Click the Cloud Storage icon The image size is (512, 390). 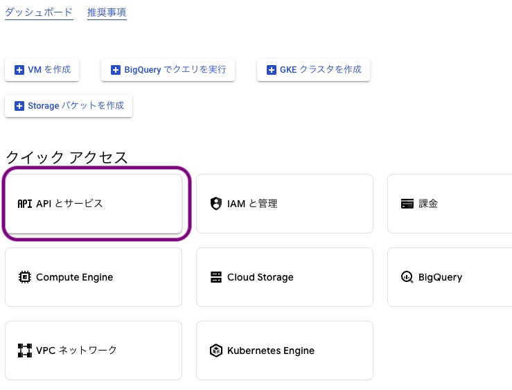click(x=216, y=277)
